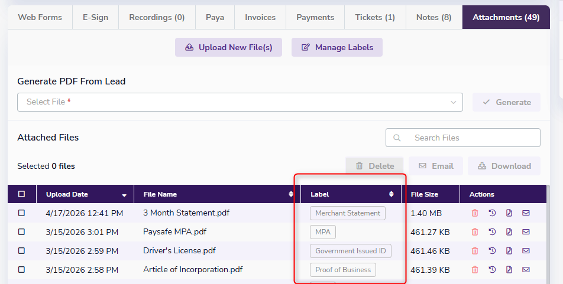Click the Proof of Business label
This screenshot has width=563, height=284.
pyautogui.click(x=343, y=270)
